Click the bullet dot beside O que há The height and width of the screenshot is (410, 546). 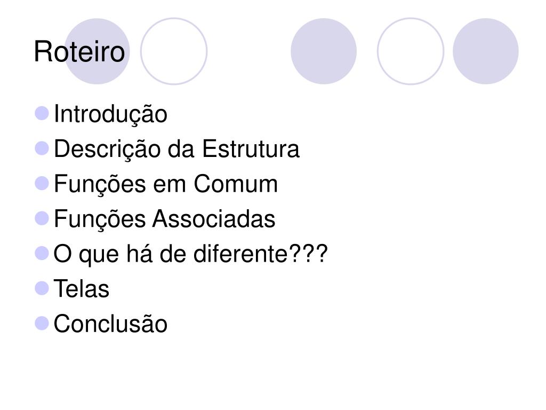[42, 253]
